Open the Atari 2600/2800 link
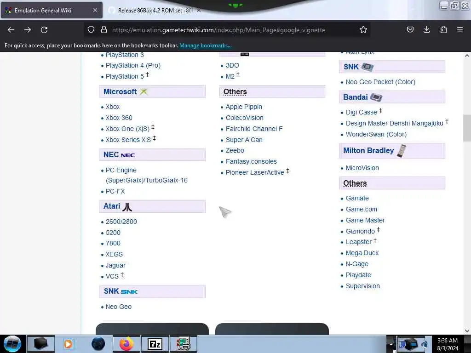This screenshot has height=353, width=471. click(121, 222)
